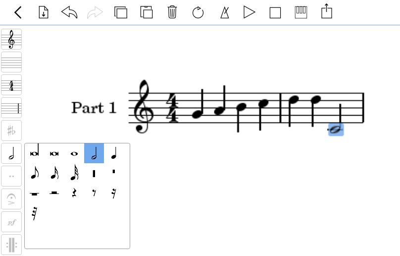Open the fermata and accent articulations palette
Screen dimensions: 400x256
point(11,199)
